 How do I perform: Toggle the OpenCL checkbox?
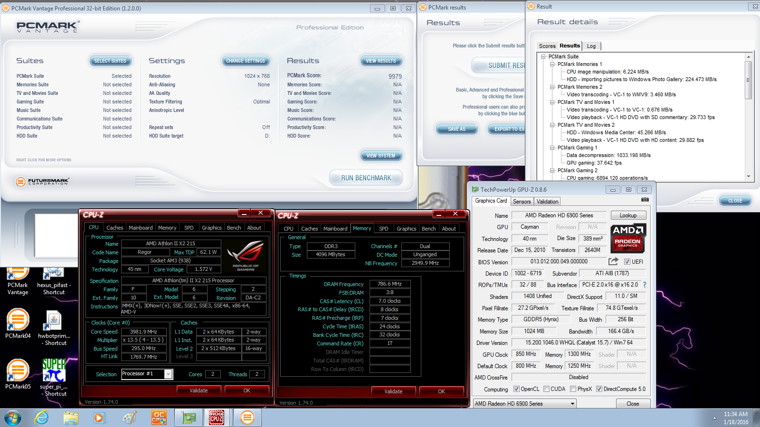(516, 389)
